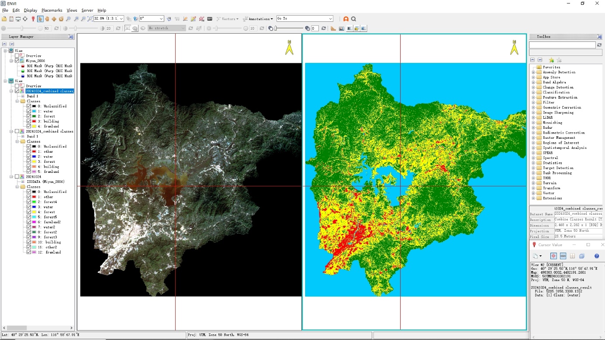The image size is (605, 340).
Task: Click the fixed Zoom In icon
Action: coord(76,19)
